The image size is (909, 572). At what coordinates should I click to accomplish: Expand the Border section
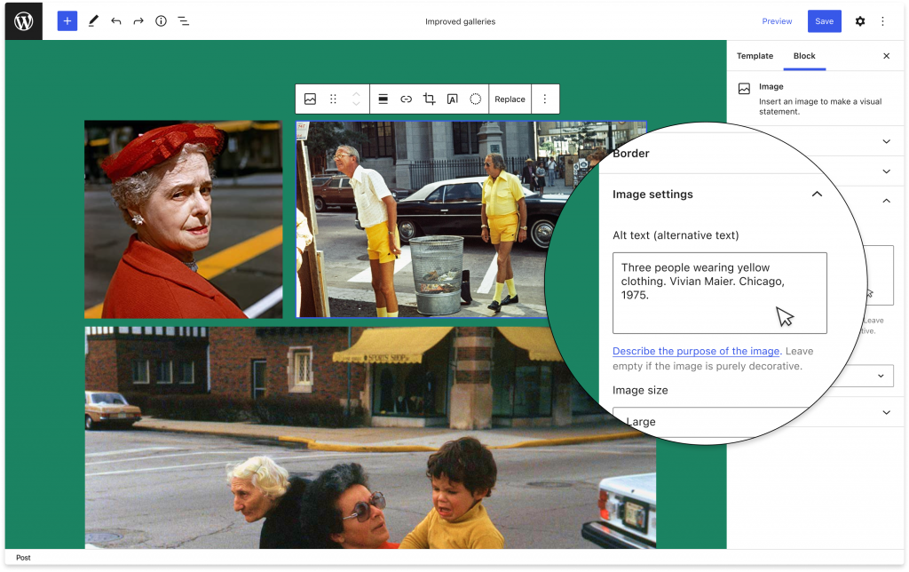[630, 154]
